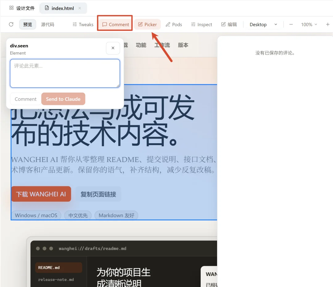Switch to the 预览 view
Screen dimensions: 333x287
point(28,24)
